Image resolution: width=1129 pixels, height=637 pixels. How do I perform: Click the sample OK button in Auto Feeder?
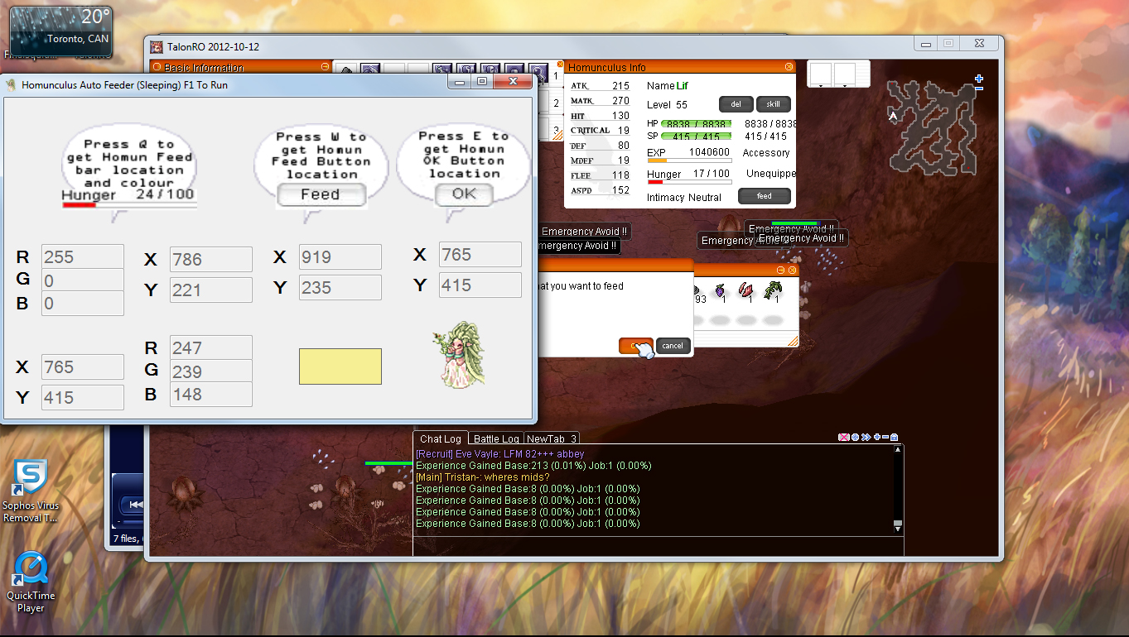[464, 194]
